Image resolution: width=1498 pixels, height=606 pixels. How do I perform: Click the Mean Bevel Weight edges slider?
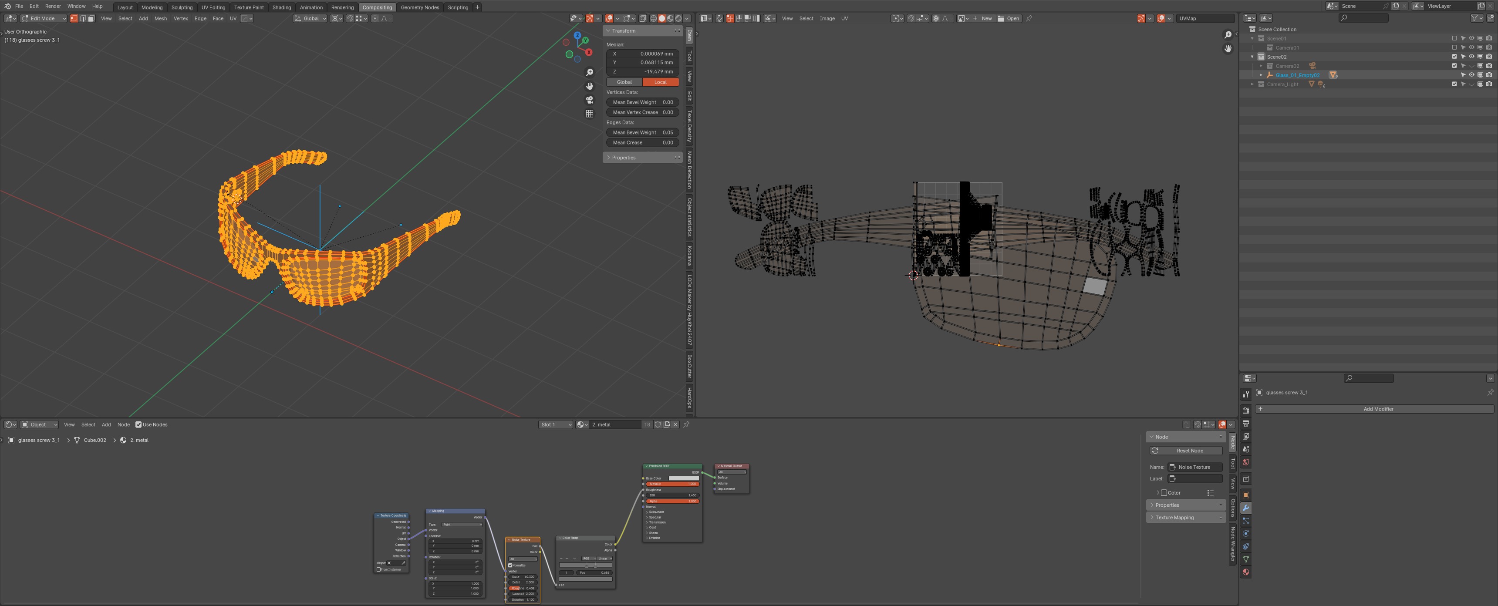click(642, 133)
